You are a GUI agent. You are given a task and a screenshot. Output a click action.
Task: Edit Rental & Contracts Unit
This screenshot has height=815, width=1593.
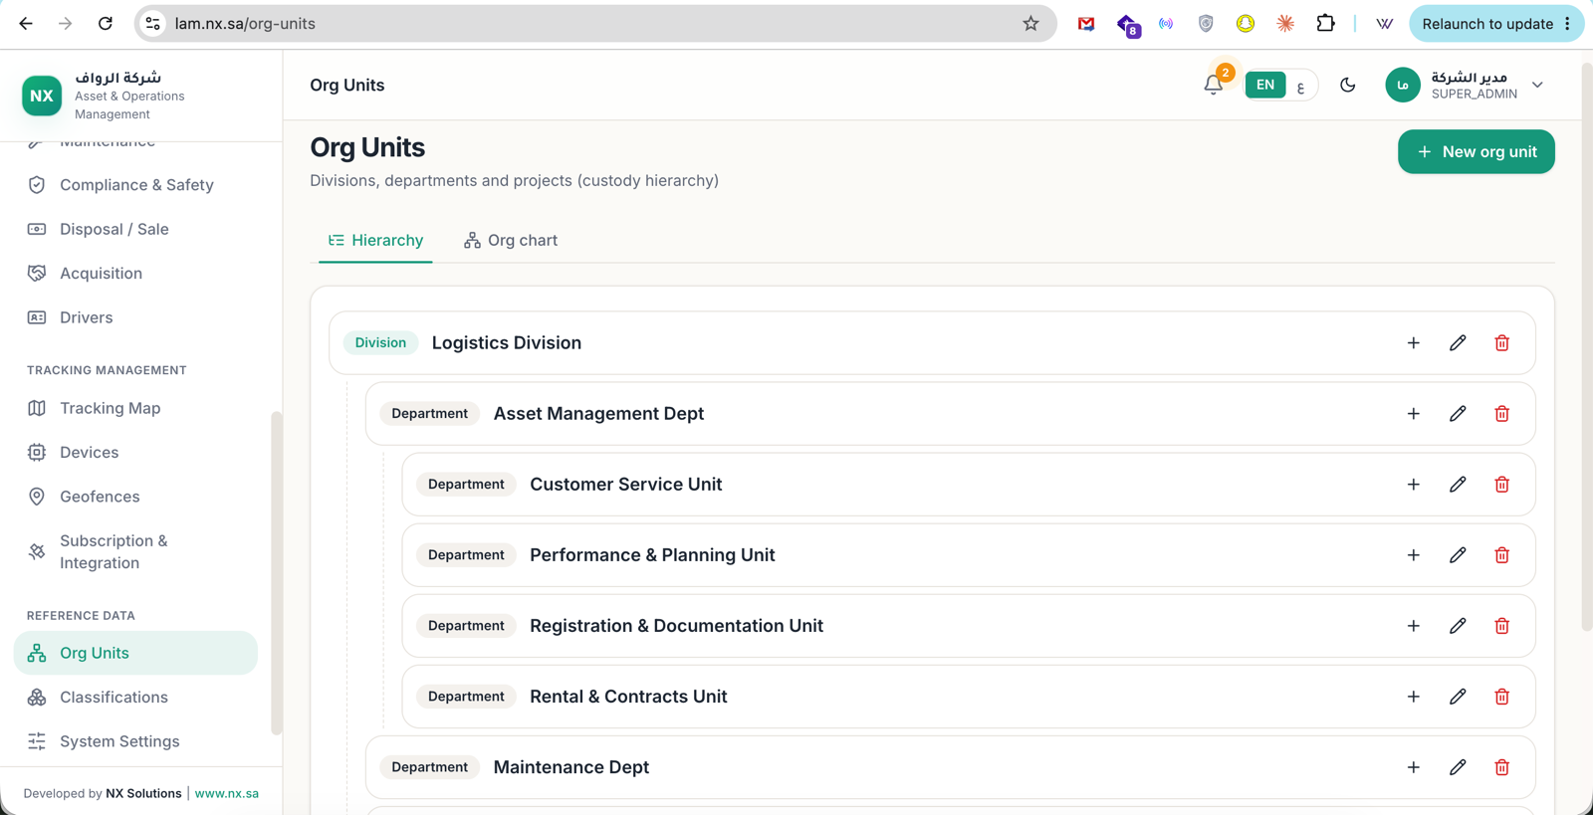pos(1458,697)
